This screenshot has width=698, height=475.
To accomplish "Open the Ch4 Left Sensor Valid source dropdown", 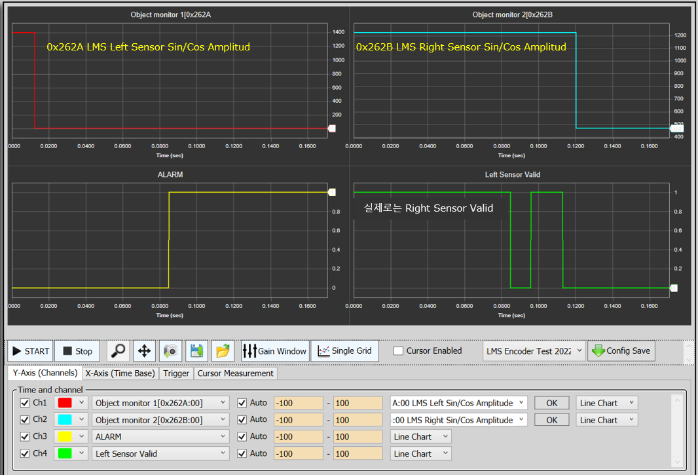I will [x=160, y=453].
